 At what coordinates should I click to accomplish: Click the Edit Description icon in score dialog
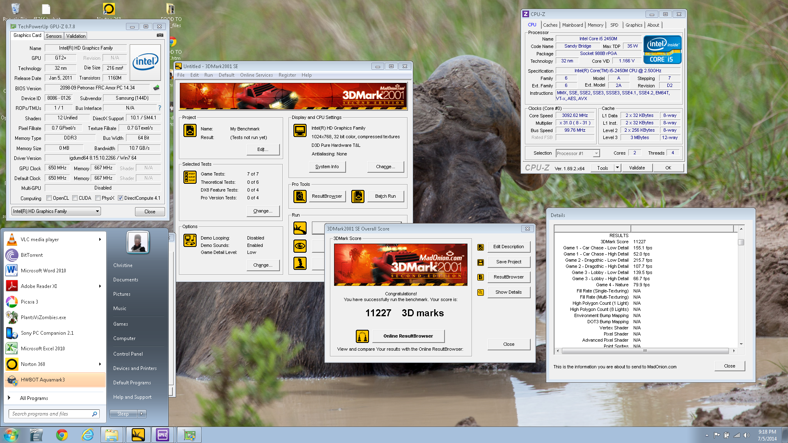click(481, 247)
